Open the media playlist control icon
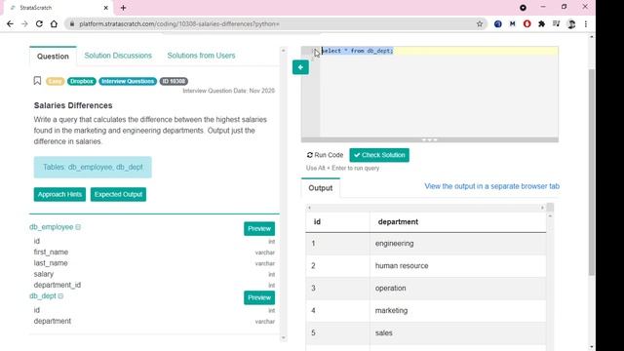This screenshot has height=351, width=624. click(x=556, y=23)
